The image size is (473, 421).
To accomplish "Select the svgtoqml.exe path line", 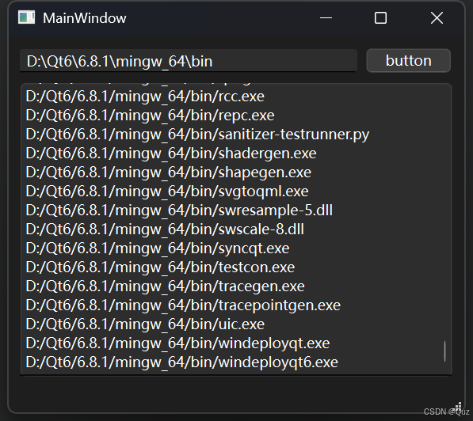I will 167,192.
